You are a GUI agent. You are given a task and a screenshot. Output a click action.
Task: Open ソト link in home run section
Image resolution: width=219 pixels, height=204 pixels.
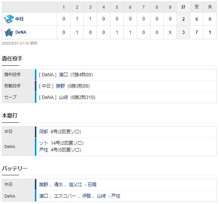coord(44,143)
